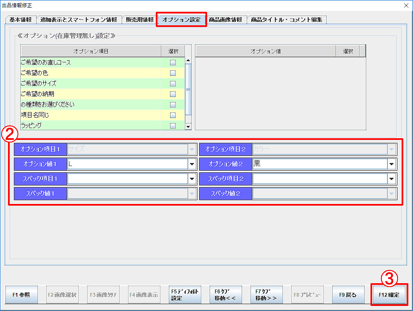Expand the オプション値2 dropdown showing 黒
Image resolution: width=413 pixels, height=311 pixels.
point(392,164)
